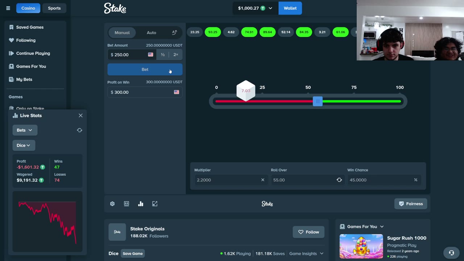Click the Bet Amount input field
The height and width of the screenshot is (261, 464).
tap(127, 55)
